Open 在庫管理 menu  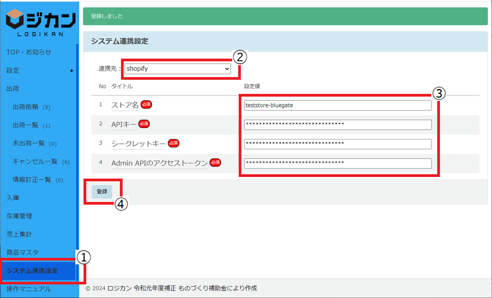pos(19,216)
